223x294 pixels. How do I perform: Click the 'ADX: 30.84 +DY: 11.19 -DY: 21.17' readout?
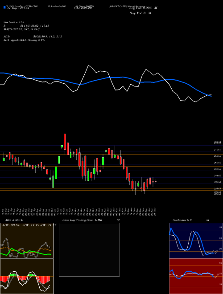click(x=29, y=225)
